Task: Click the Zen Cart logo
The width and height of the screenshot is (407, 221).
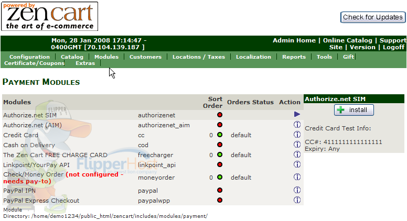Action: (x=50, y=16)
